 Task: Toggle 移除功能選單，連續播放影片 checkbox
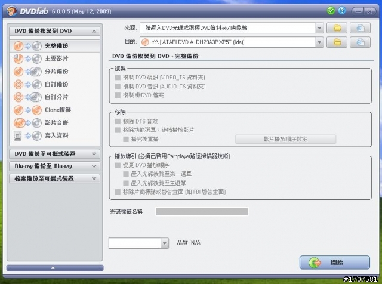(x=118, y=130)
